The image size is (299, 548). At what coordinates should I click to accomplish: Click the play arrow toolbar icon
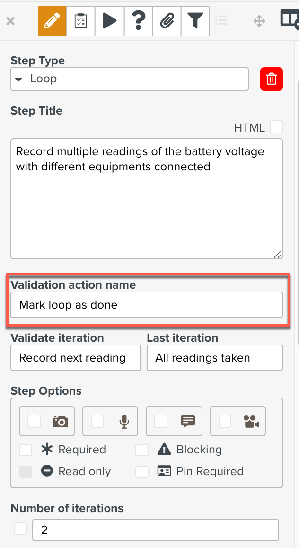(x=109, y=21)
